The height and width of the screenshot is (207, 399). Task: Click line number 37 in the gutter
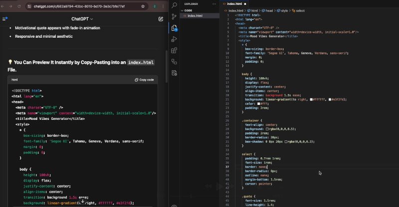click(227, 167)
